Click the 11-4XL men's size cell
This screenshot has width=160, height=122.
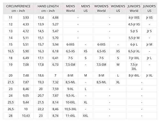pyautogui.click(x=70, y=116)
